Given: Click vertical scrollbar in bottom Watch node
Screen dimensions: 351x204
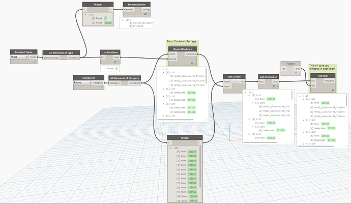Looking at the screenshot, I should (x=200, y=167).
